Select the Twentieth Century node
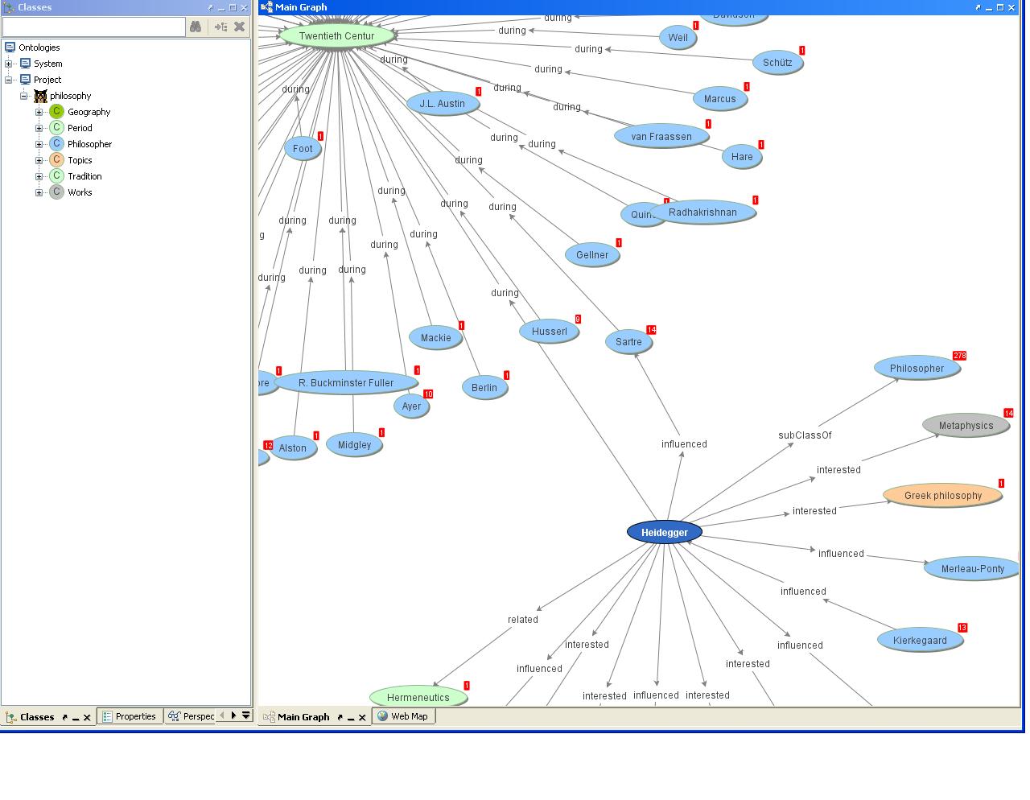 coord(337,35)
